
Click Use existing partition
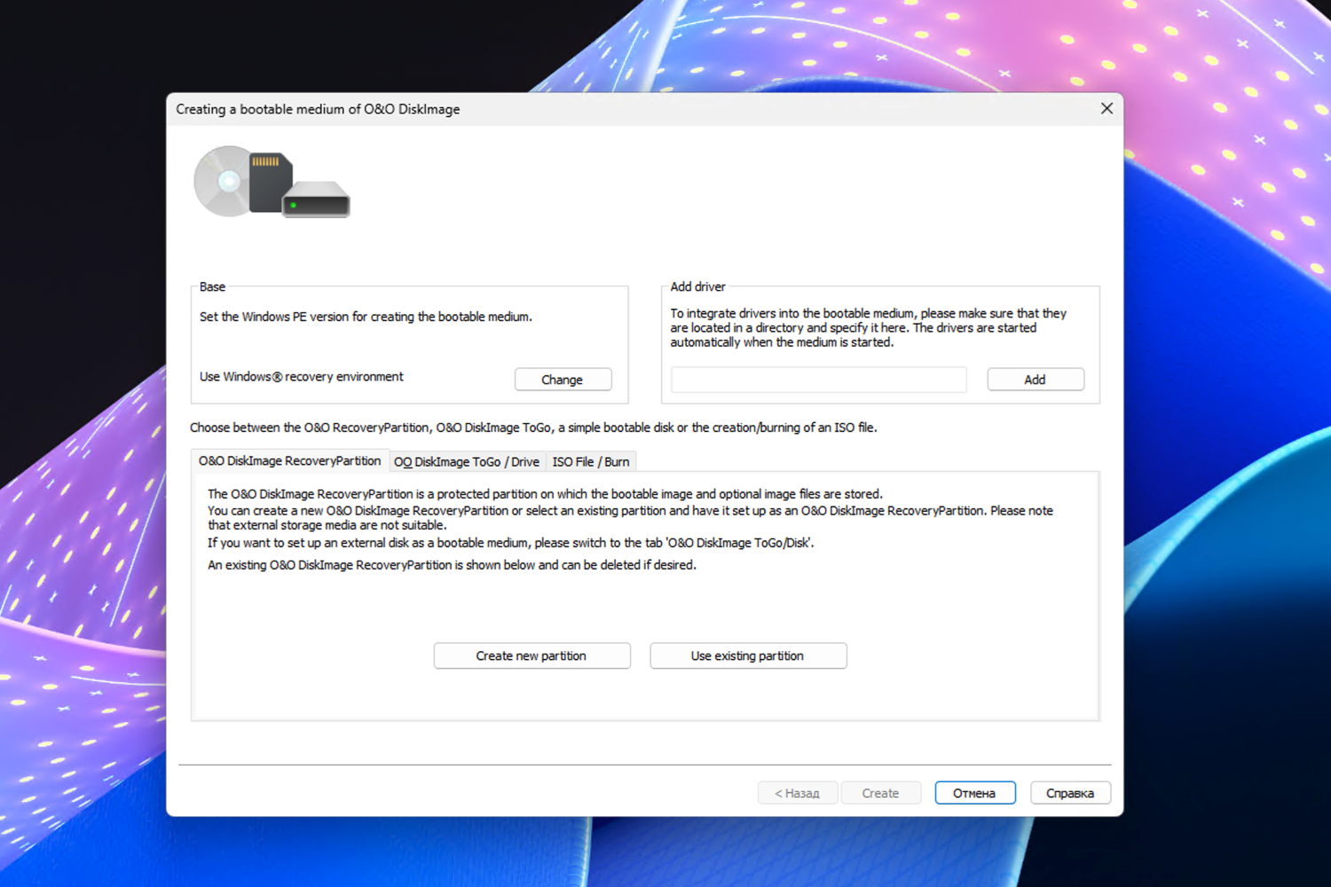click(748, 656)
